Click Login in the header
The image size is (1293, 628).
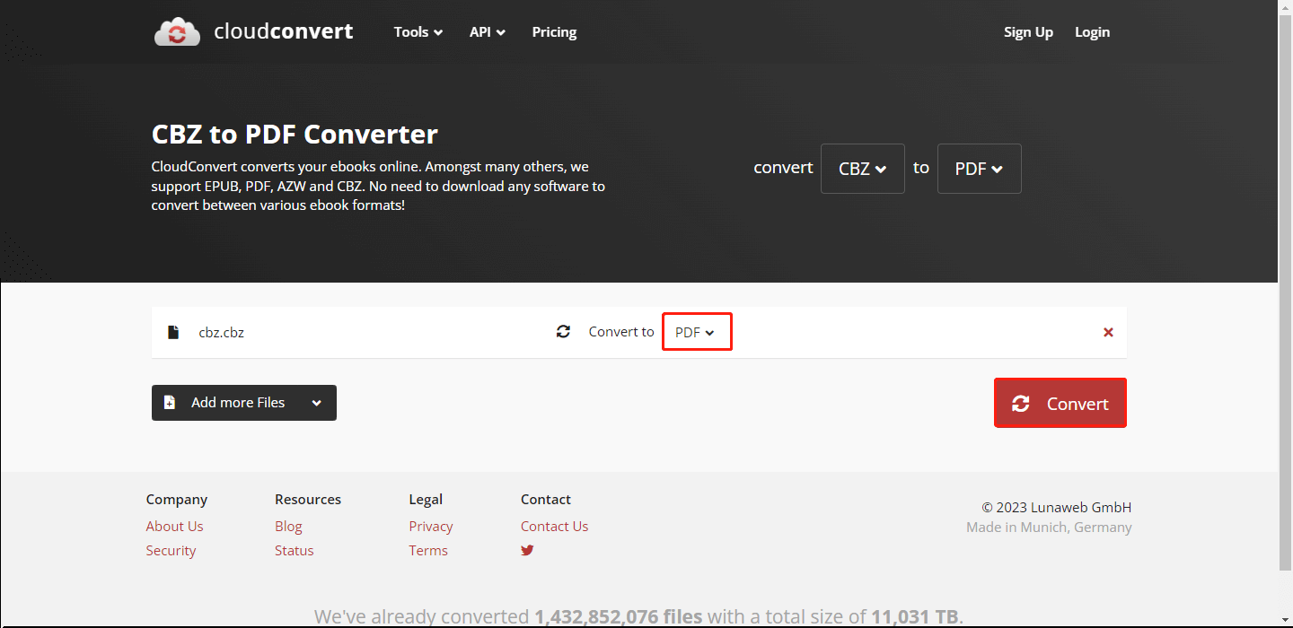1092,32
